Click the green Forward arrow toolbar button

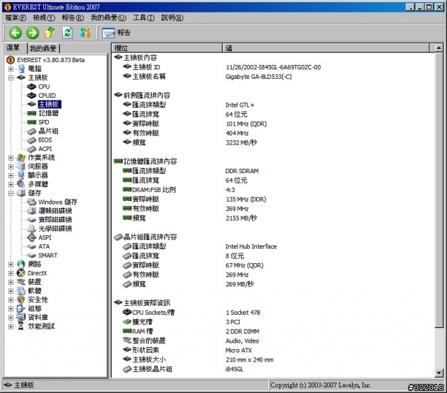pyautogui.click(x=33, y=33)
